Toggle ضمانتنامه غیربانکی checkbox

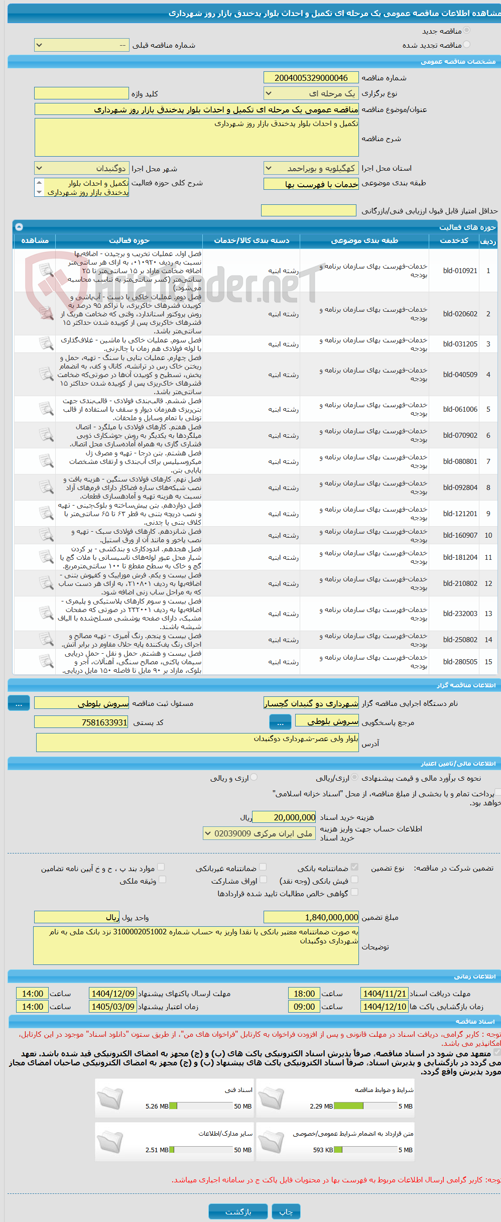pyautogui.click(x=263, y=867)
